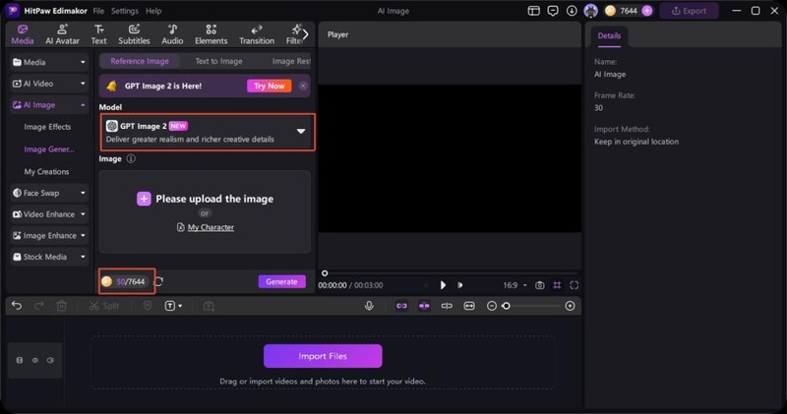
Task: Toggle the timeline split-preview icon
Action: [447, 306]
